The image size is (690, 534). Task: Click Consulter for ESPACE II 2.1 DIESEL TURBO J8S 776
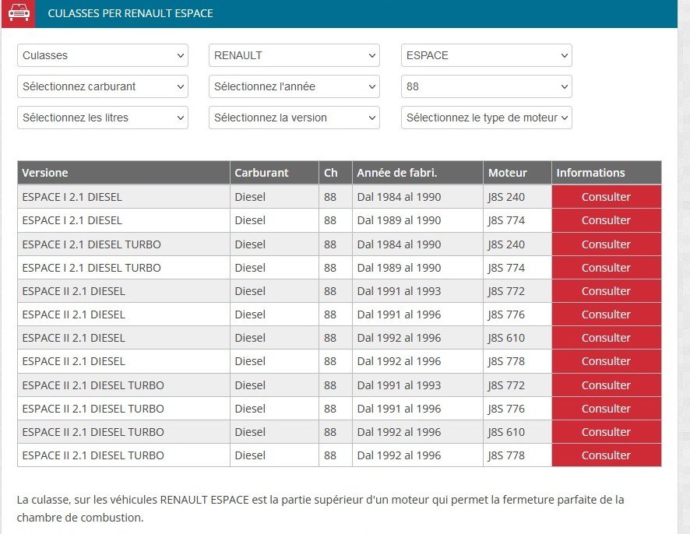coord(606,409)
